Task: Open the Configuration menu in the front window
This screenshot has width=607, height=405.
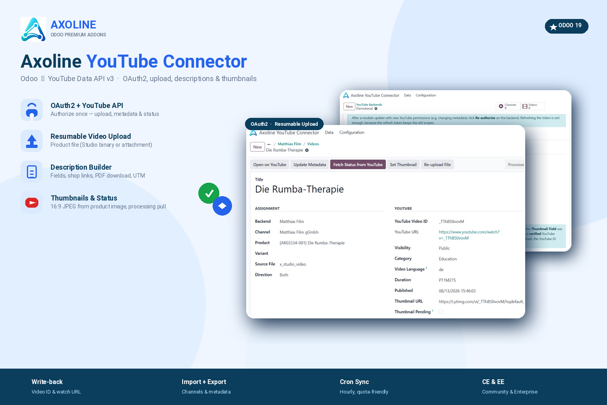Action: [x=352, y=132]
